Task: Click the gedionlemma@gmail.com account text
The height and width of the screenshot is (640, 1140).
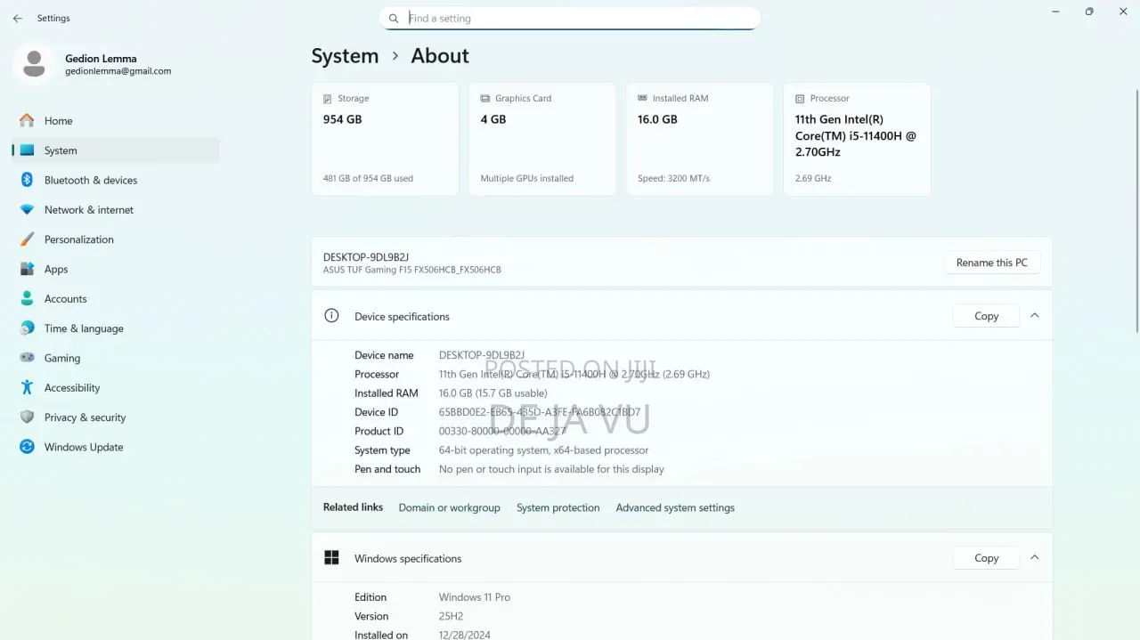Action: coord(118,71)
